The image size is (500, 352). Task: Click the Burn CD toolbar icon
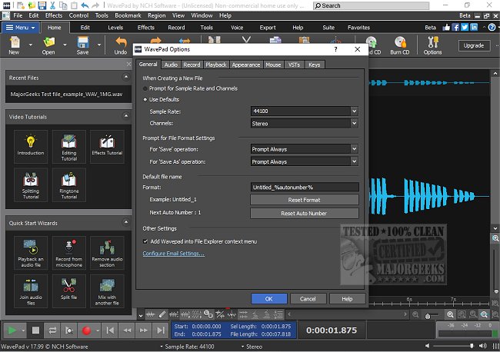pyautogui.click(x=400, y=46)
